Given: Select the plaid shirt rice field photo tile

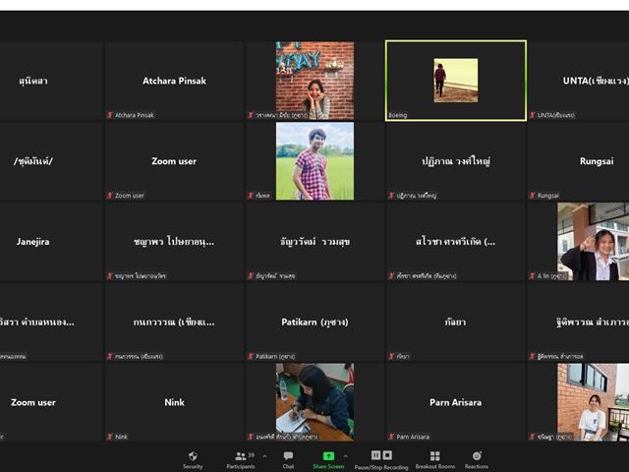Looking at the screenshot, I should point(314,161).
